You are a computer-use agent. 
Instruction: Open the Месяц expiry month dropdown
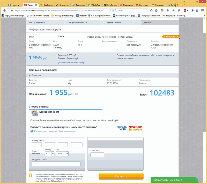[x=49, y=153]
